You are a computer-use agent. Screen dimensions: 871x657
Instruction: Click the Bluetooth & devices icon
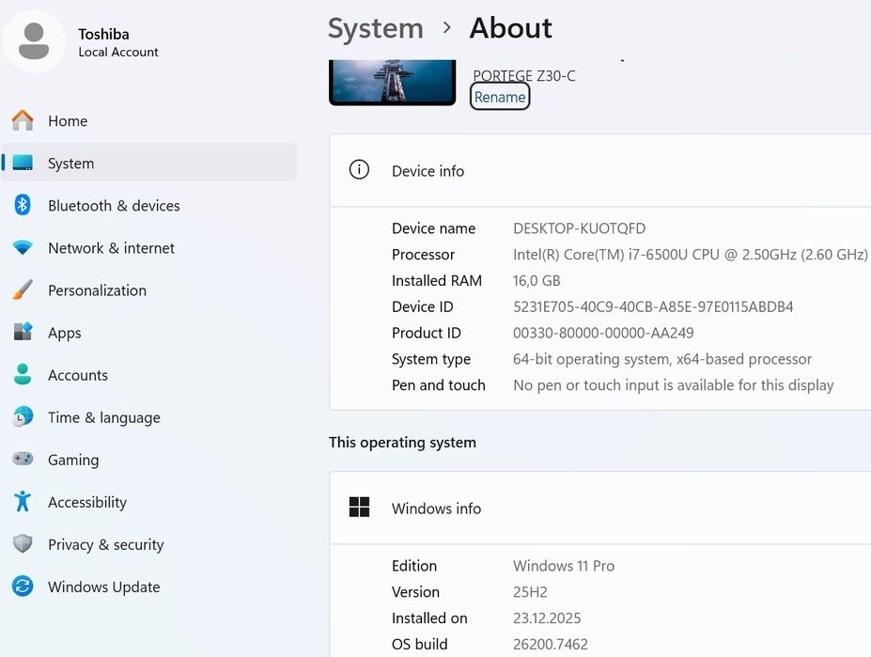point(23,206)
